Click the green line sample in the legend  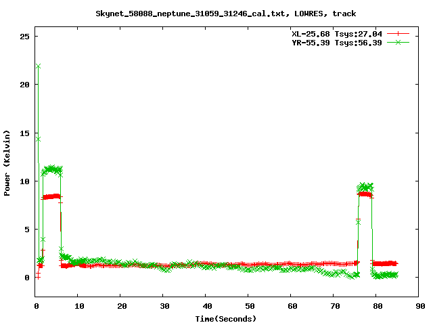click(398, 43)
